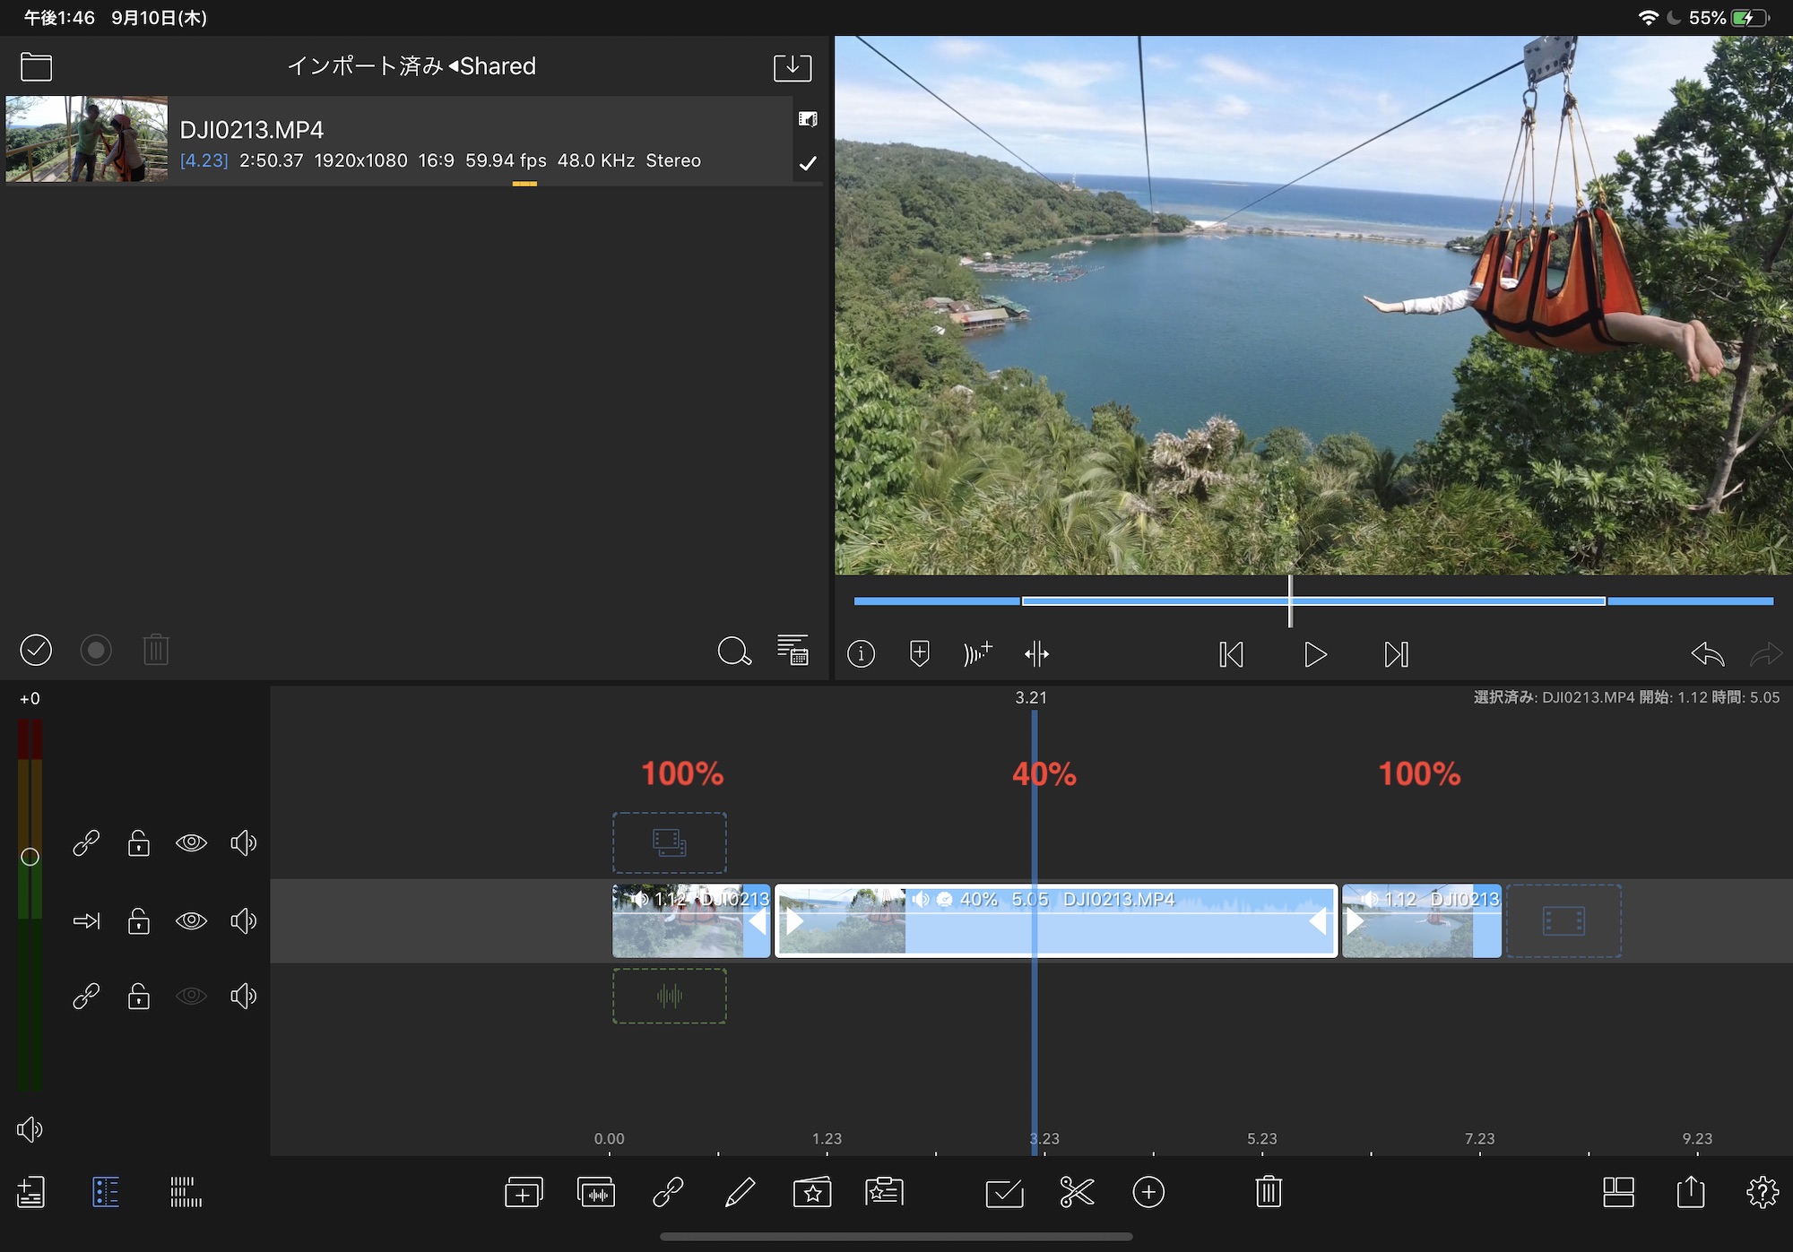The width and height of the screenshot is (1793, 1252).
Task: Open the folder browser icon
Action: coord(36,67)
